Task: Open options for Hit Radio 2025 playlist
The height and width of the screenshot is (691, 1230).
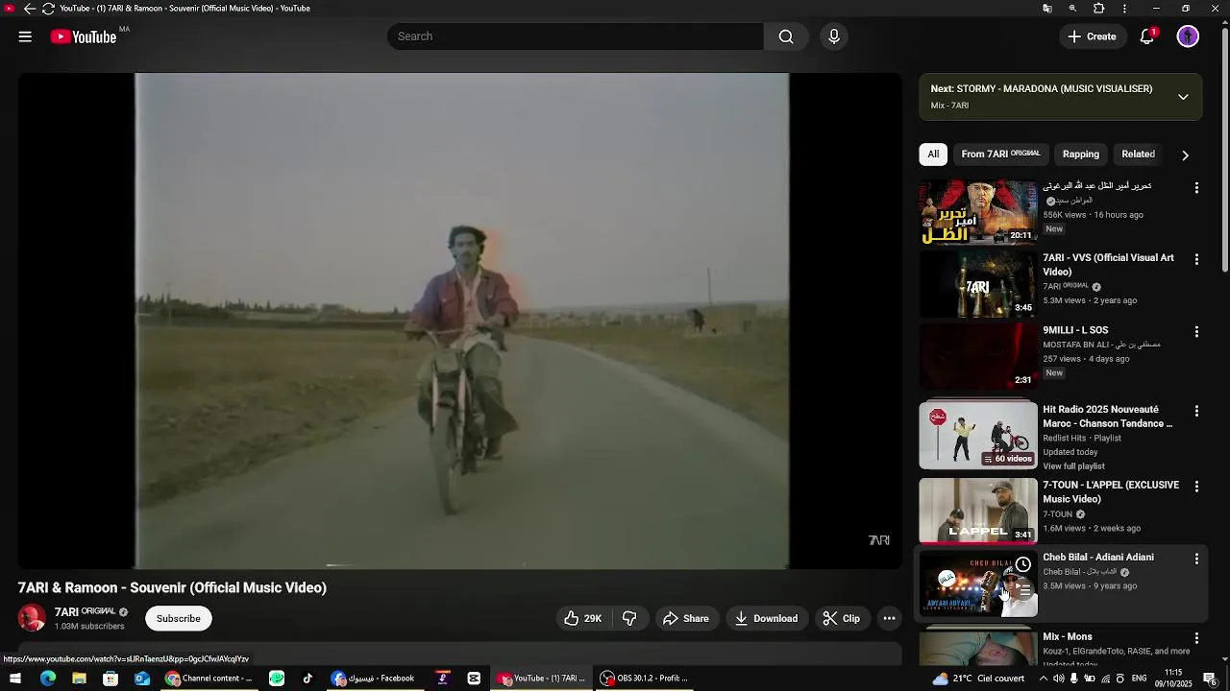Action: point(1196,411)
